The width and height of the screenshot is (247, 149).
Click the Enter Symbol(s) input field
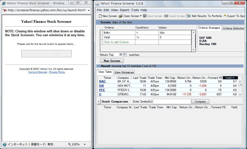point(172,102)
